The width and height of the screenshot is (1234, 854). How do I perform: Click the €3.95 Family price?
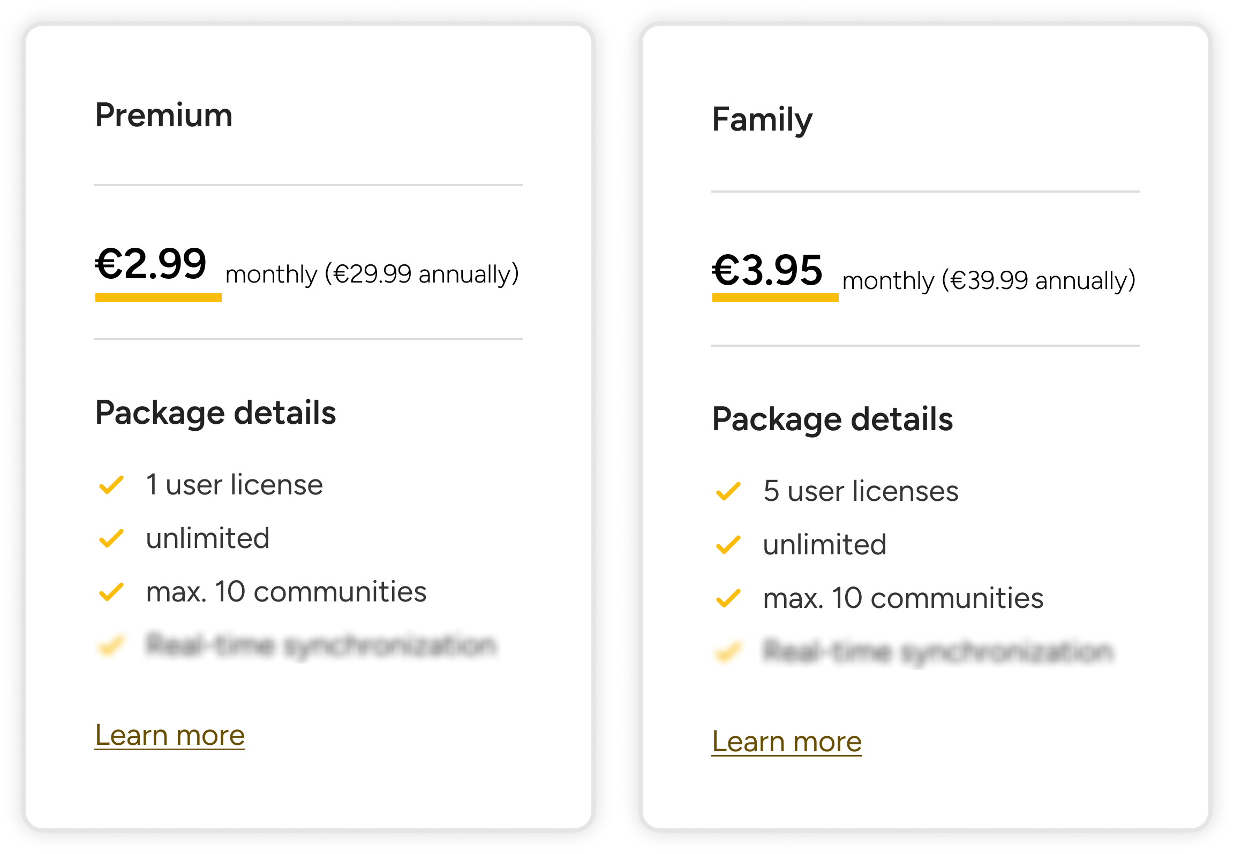click(x=767, y=271)
